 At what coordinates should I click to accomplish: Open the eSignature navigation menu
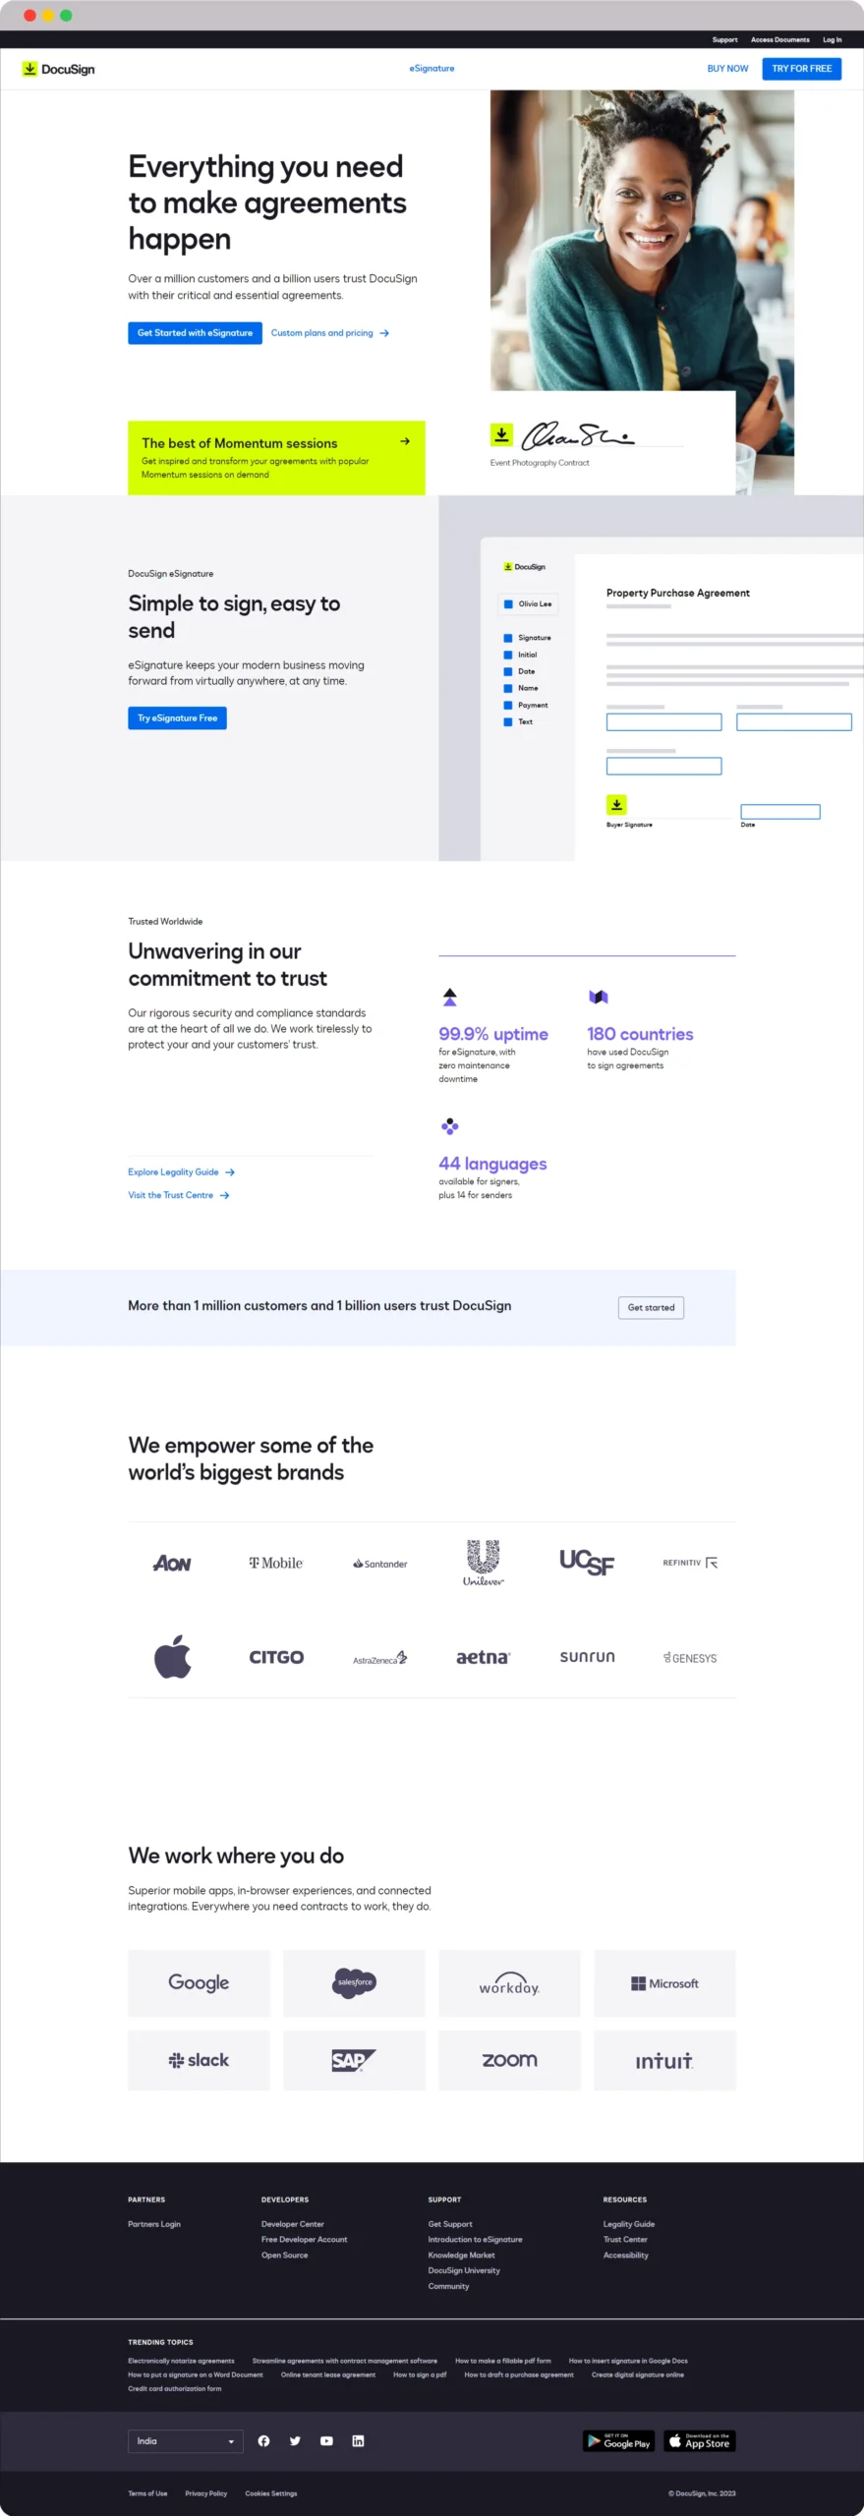coord(432,69)
